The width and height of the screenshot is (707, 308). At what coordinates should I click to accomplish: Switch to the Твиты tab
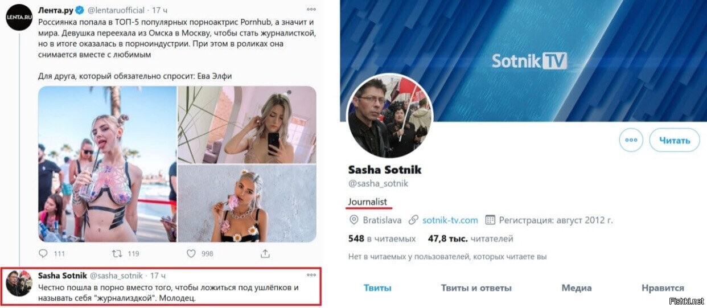(x=377, y=288)
